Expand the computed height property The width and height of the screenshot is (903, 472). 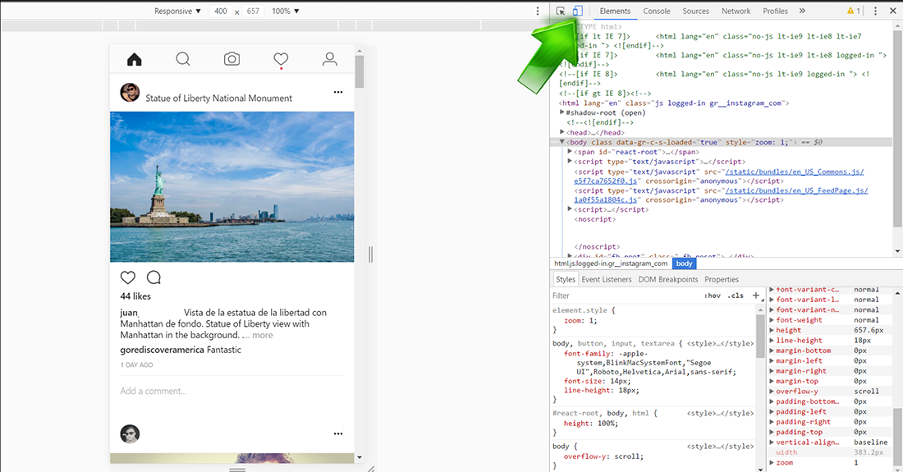[x=772, y=330]
